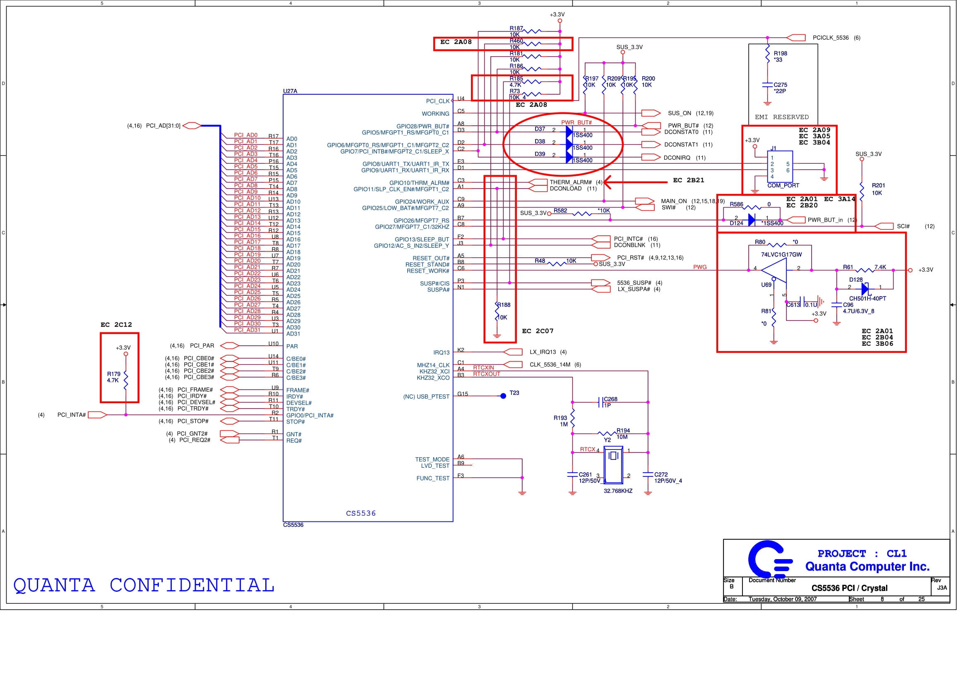
Task: Select the 'DCONLOAD' net label
Action: click(565, 189)
